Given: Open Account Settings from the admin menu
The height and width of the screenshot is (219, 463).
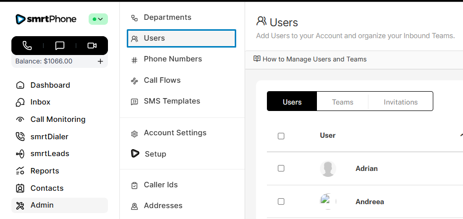Looking at the screenshot, I should pyautogui.click(x=175, y=133).
